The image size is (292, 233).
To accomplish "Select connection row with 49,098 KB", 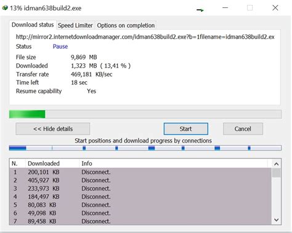I will pyautogui.click(x=140, y=213).
